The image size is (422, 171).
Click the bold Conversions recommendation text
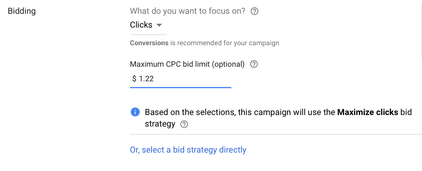click(149, 43)
